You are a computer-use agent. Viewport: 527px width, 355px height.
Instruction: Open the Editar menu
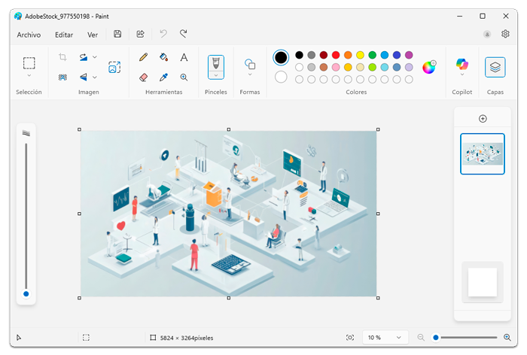[64, 35]
